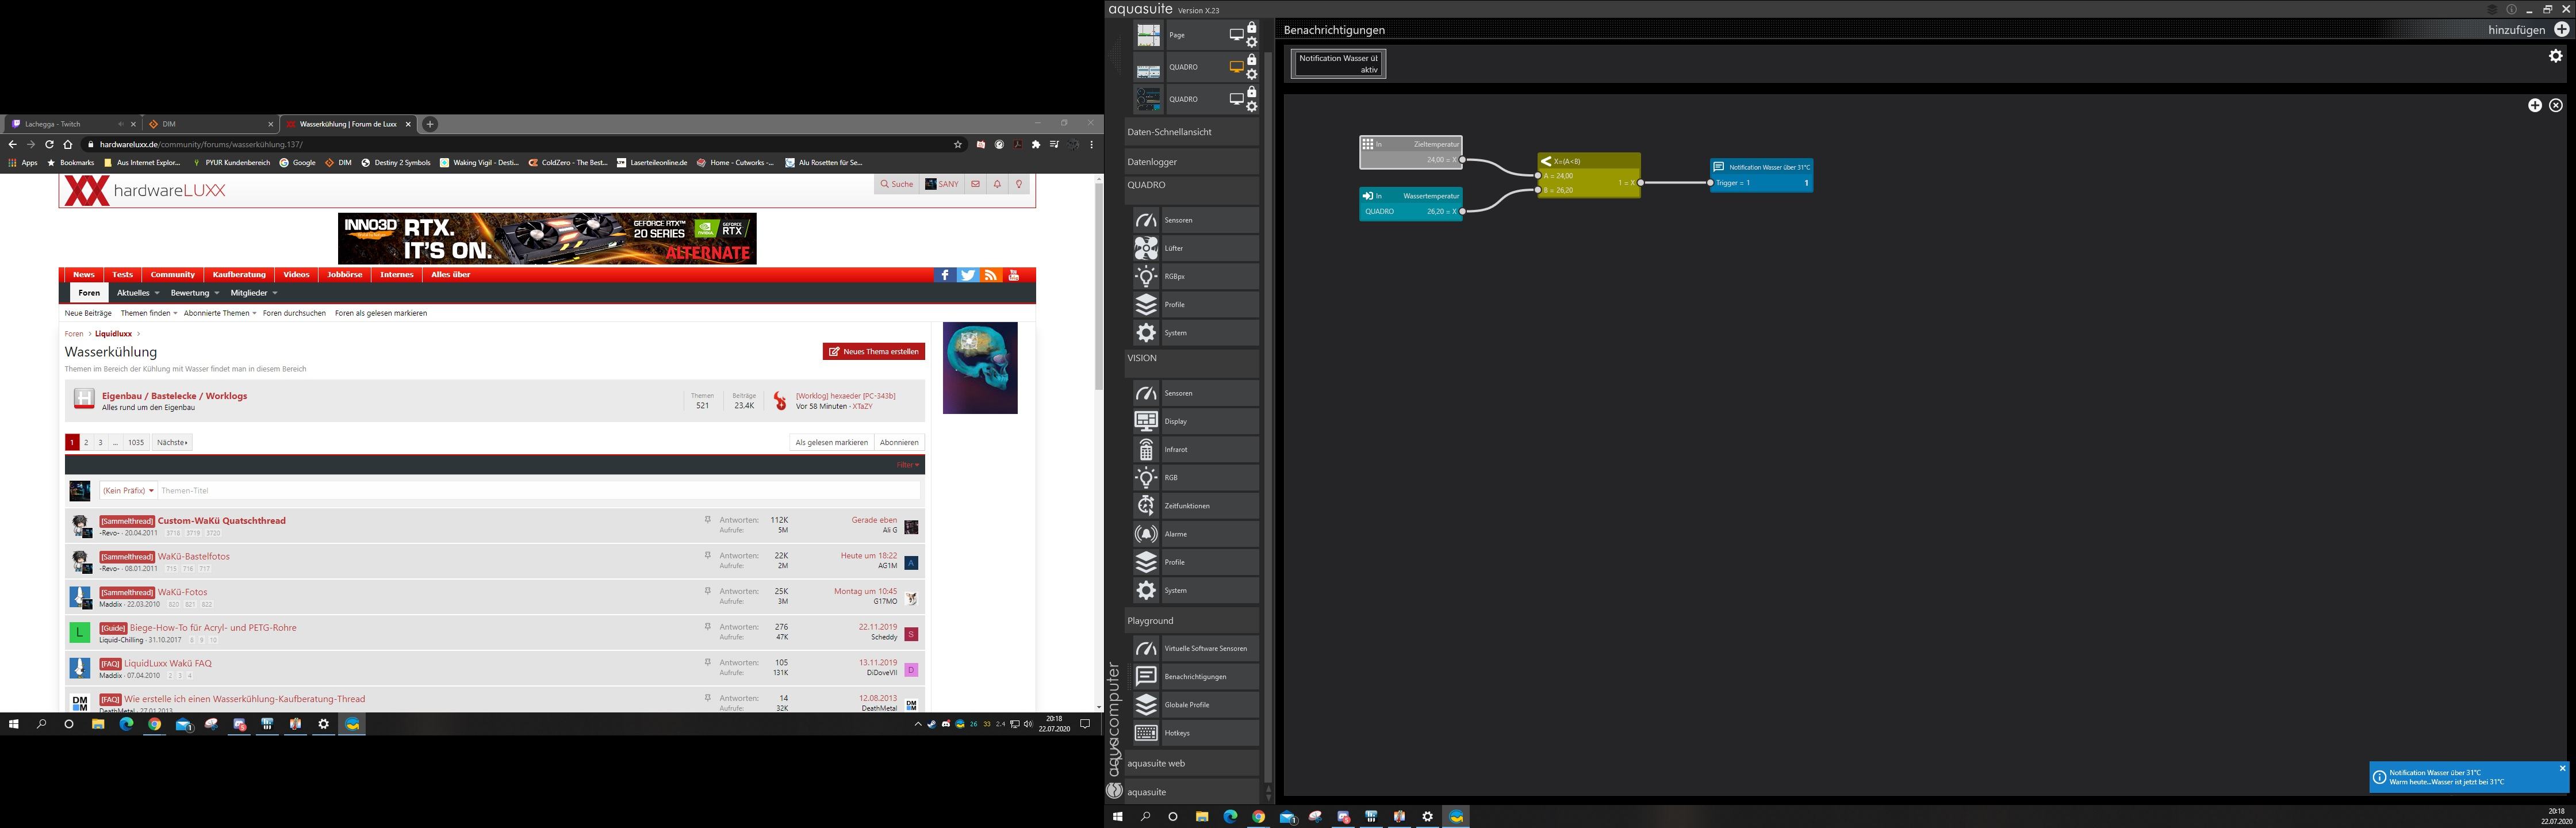Open Custom-WaKü Quatschthread link

[221, 521]
